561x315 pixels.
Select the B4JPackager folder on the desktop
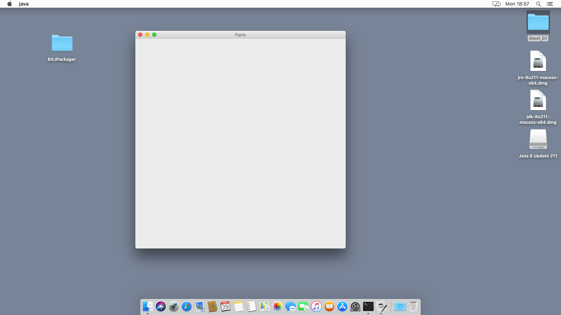[62, 44]
